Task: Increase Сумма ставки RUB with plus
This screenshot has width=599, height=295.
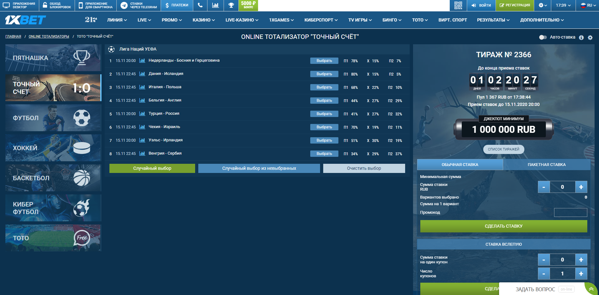Action: [x=581, y=187]
